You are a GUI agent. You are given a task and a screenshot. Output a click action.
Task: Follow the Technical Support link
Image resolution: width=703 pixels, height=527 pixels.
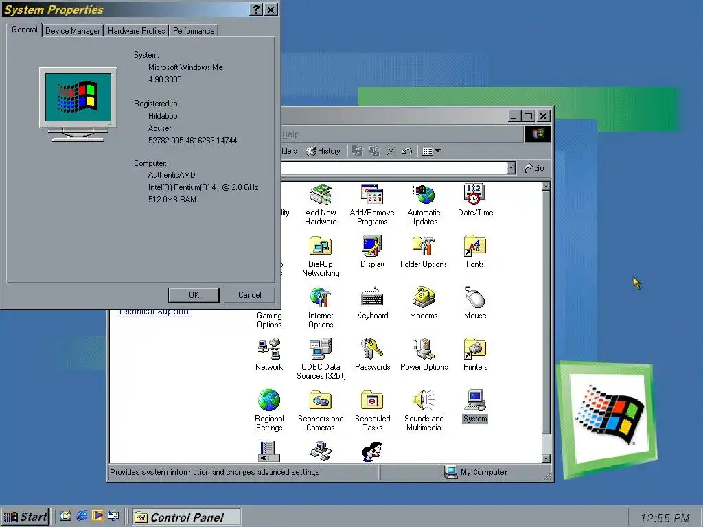(x=154, y=312)
